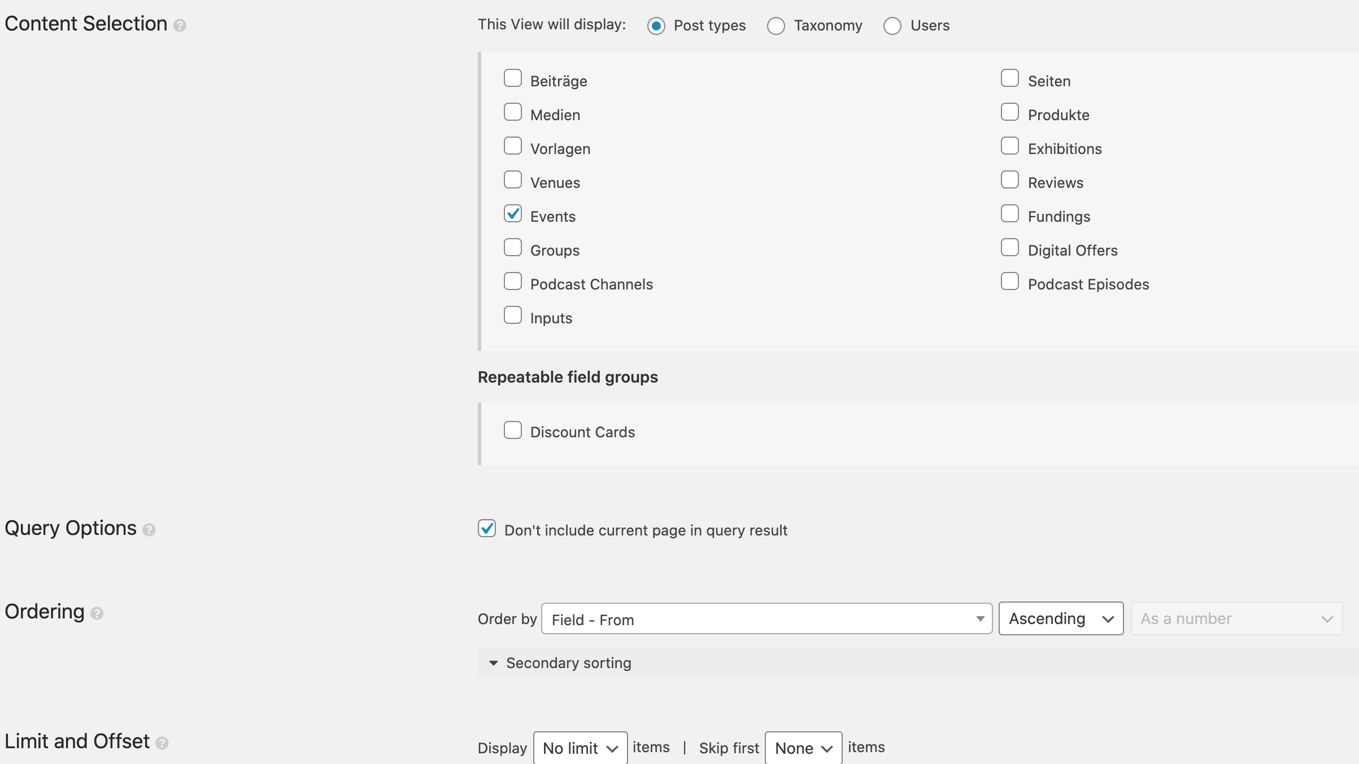
Task: Open Query Options help icon
Action: (x=149, y=530)
